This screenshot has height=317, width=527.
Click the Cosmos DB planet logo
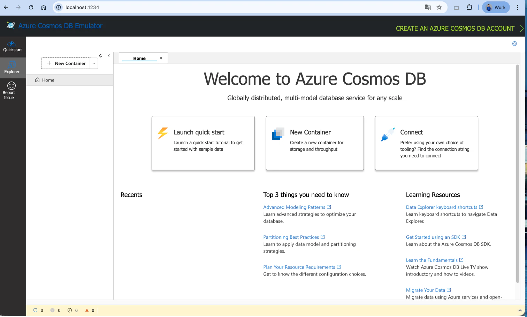pyautogui.click(x=11, y=25)
